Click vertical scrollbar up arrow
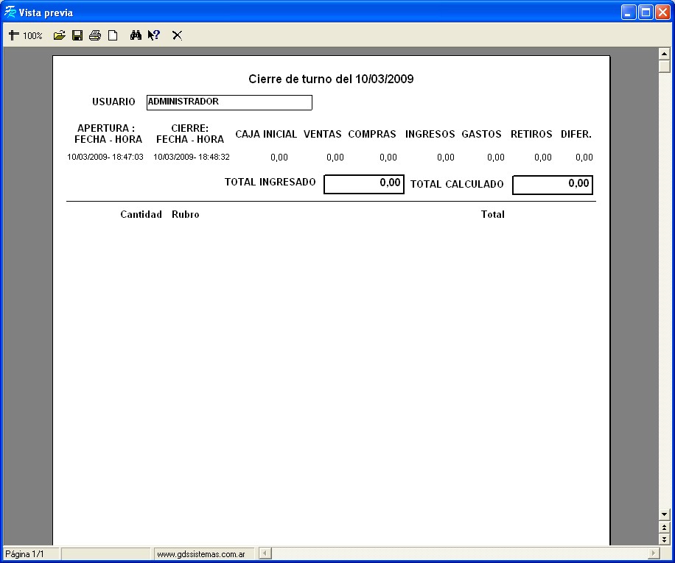 coord(664,54)
